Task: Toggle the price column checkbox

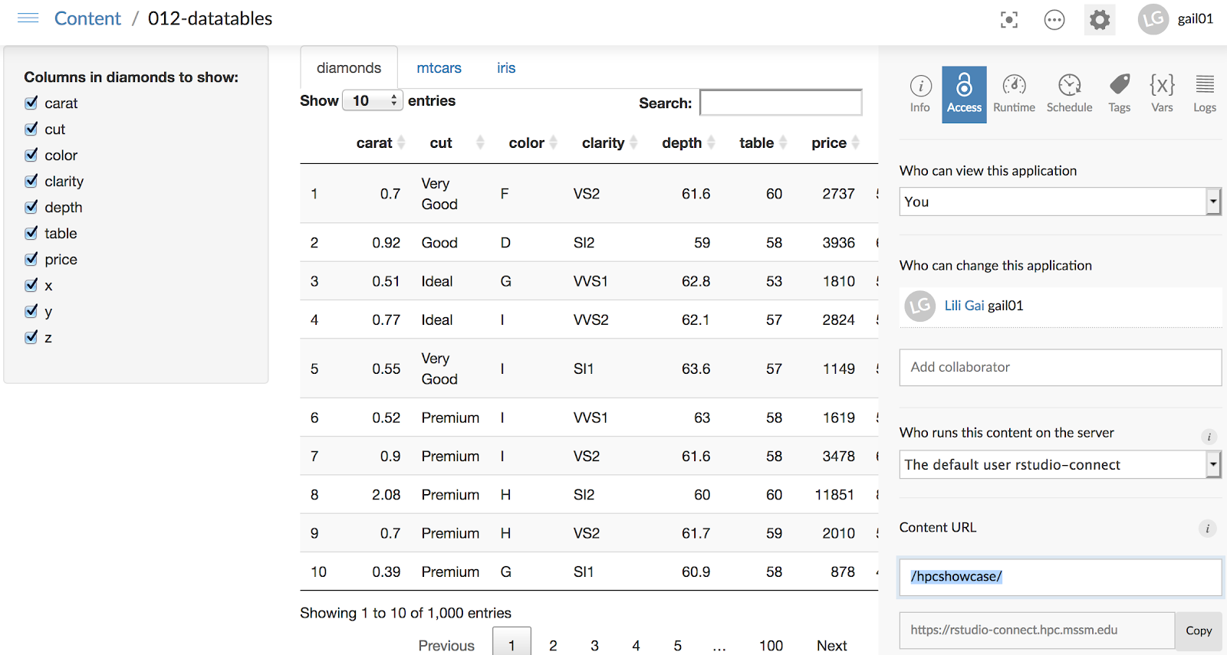Action: pos(31,259)
